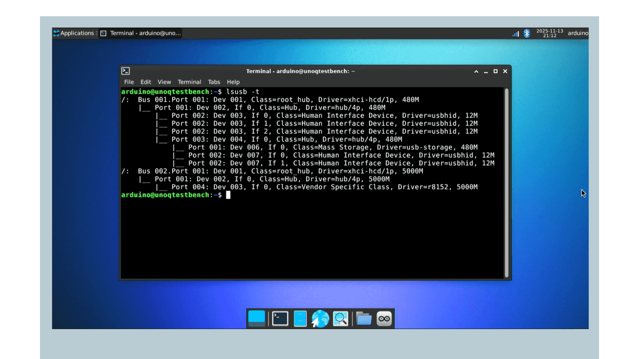Screen dimensions: 639x359
Task: Open the application finder magnifier in dock
Action: pos(340,318)
